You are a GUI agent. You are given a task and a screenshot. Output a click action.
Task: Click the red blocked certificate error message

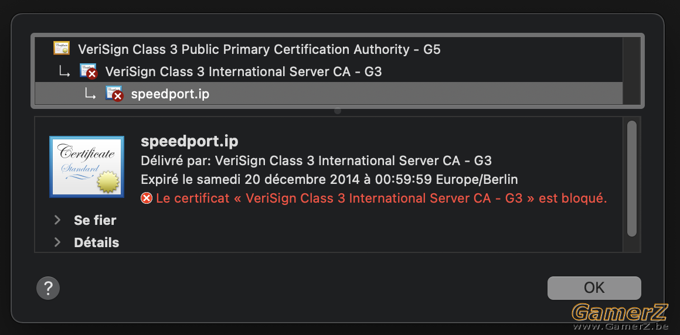[x=381, y=199]
